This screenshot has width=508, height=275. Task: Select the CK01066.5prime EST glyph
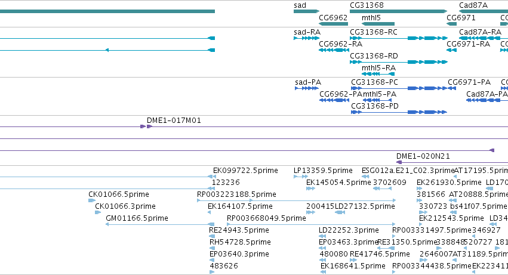point(92,200)
